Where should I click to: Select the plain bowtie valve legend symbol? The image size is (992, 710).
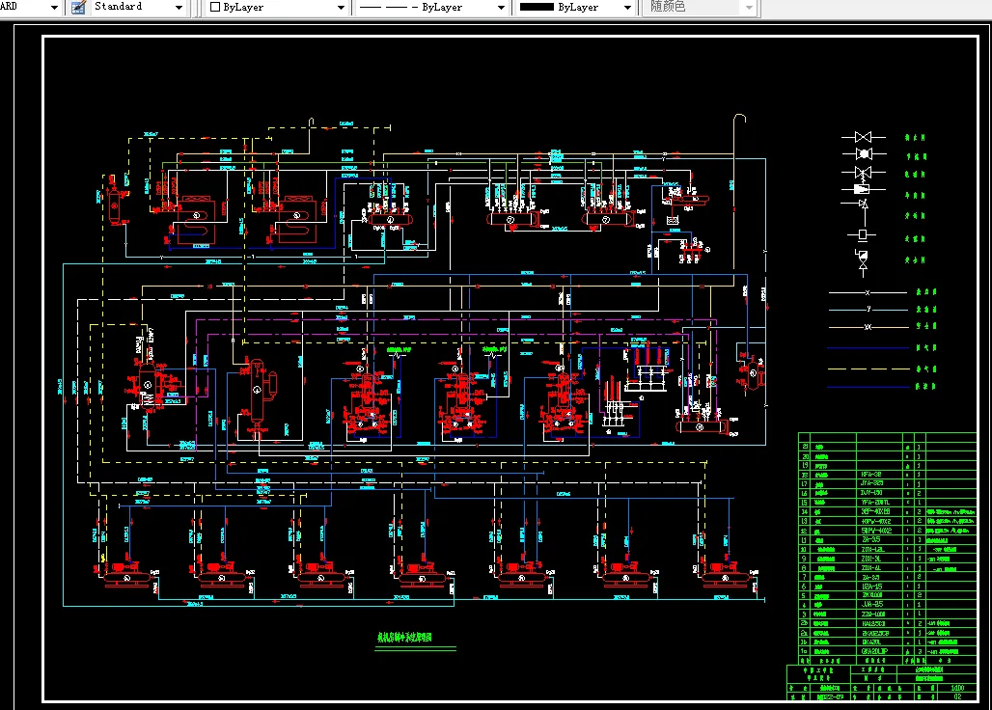[x=863, y=137]
